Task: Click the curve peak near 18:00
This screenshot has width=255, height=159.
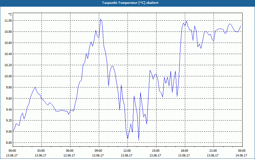Action: coord(187,21)
